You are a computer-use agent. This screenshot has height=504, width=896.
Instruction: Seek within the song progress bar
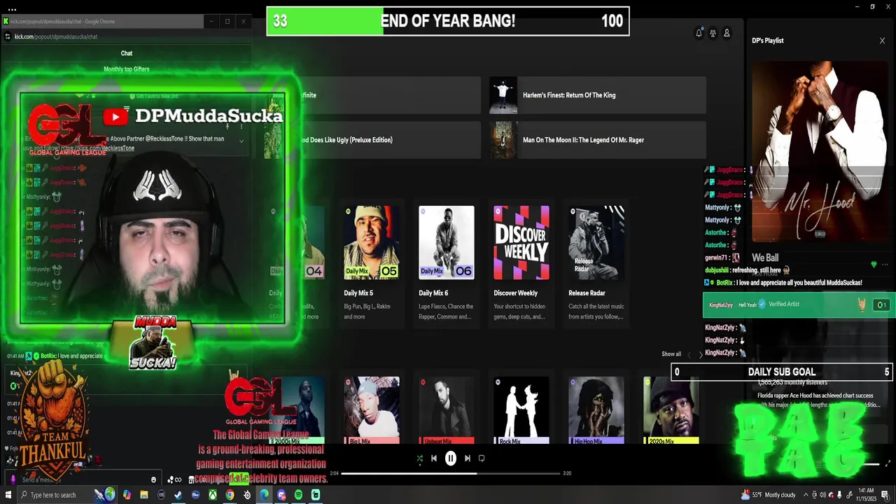click(x=450, y=473)
